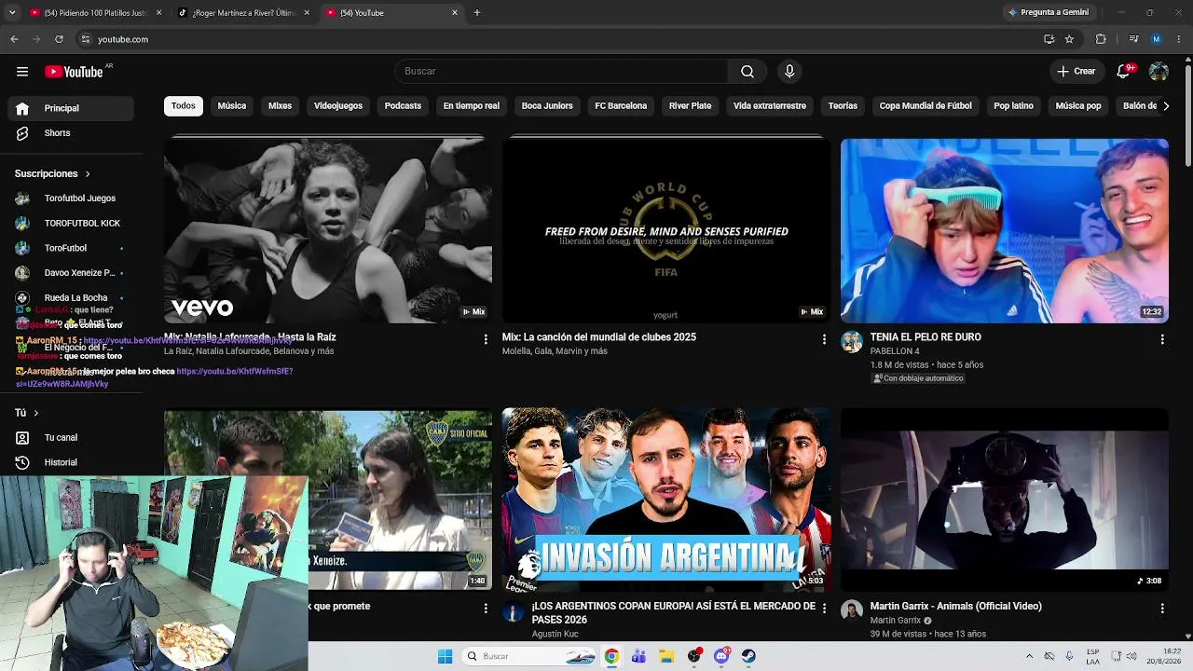Select the Vida extraterrestre filter chip
This screenshot has width=1193, height=671.
tap(770, 106)
